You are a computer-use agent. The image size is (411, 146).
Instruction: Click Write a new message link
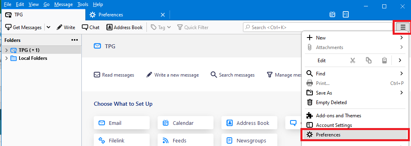point(172,75)
